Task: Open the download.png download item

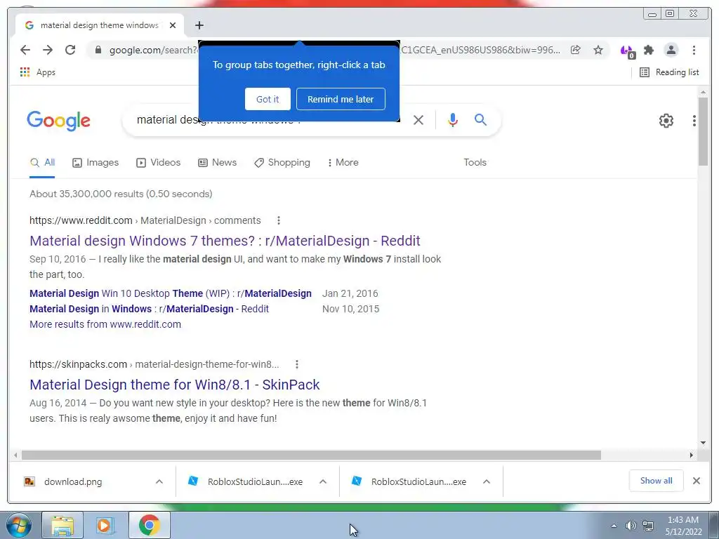Action: tap(73, 481)
